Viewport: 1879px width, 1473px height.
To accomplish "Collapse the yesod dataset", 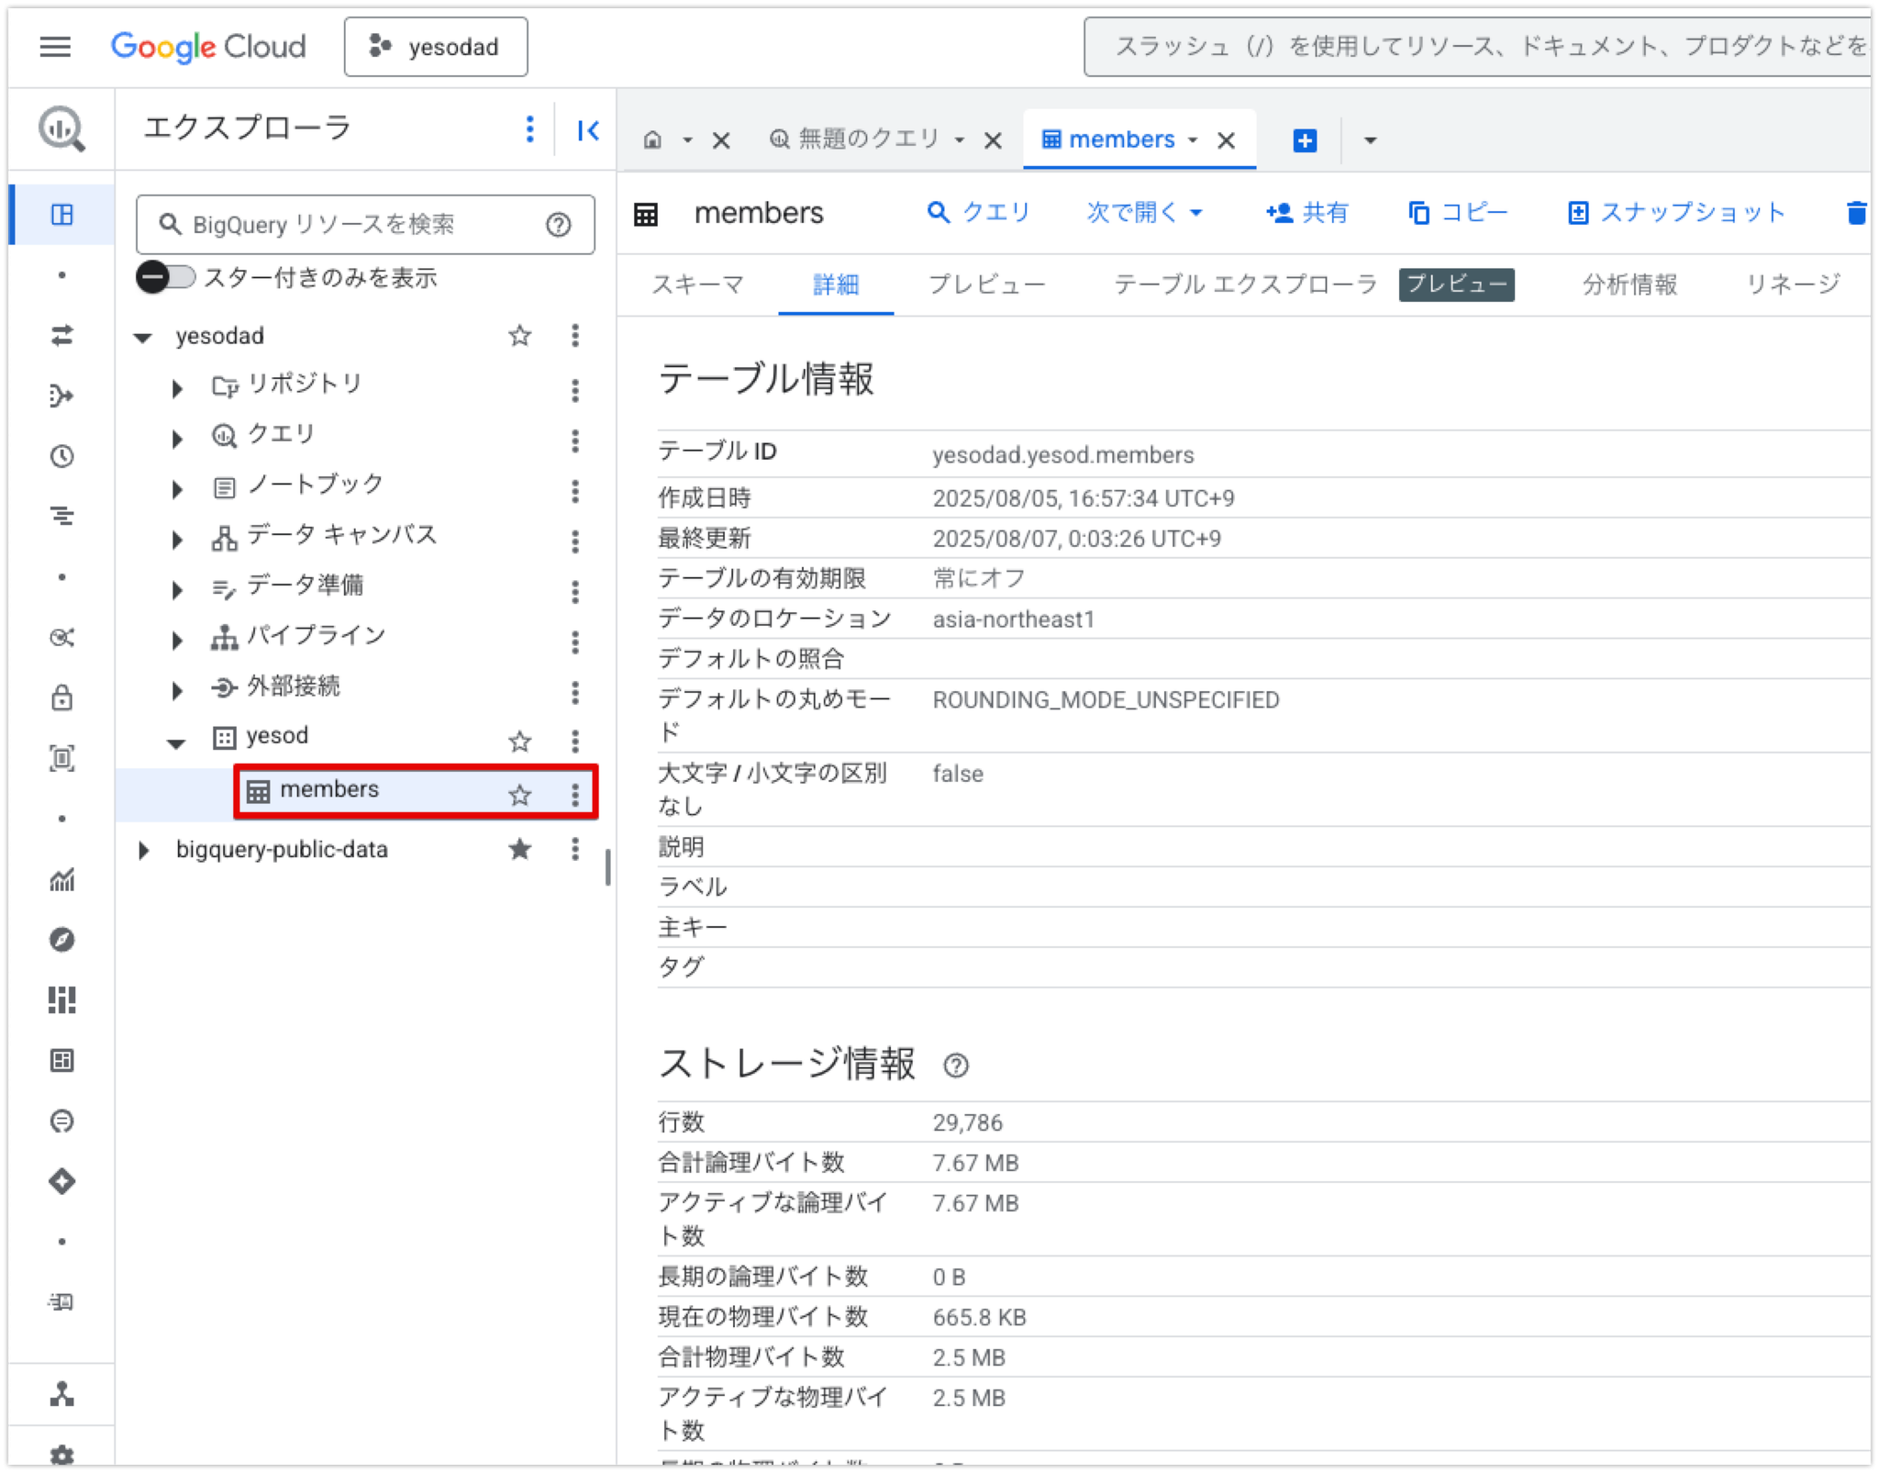I will coord(176,742).
